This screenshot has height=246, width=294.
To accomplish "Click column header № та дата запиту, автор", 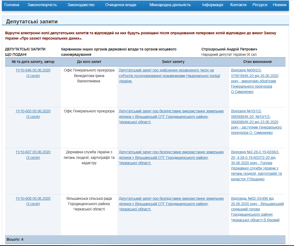I will pyautogui.click(x=33, y=62).
